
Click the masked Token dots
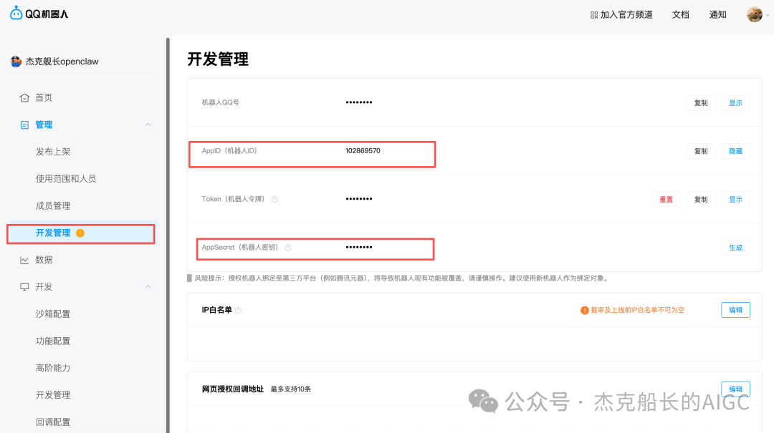pos(359,199)
